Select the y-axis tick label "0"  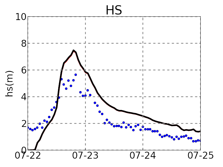24,150
